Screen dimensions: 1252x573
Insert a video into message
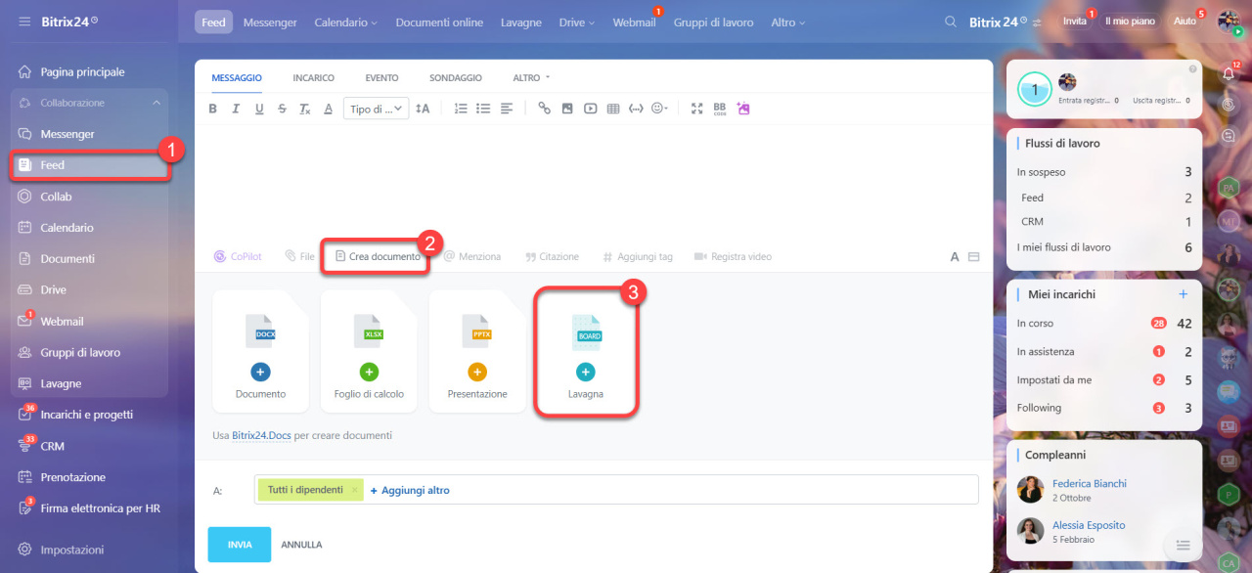(591, 109)
